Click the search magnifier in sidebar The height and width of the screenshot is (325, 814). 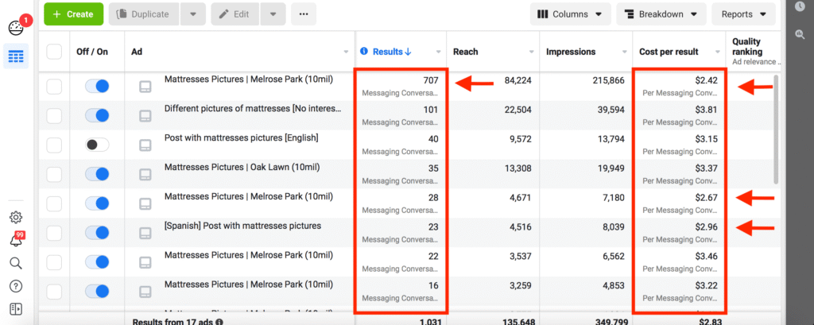coord(16,263)
